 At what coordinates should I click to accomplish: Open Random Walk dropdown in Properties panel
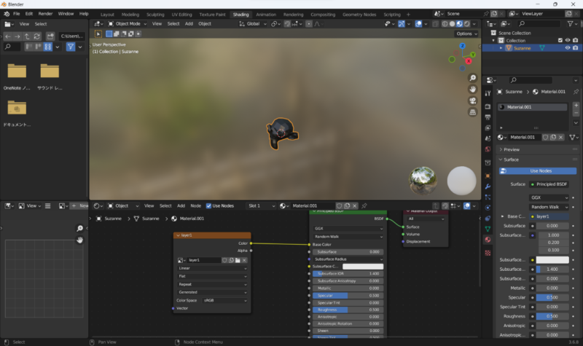click(549, 207)
